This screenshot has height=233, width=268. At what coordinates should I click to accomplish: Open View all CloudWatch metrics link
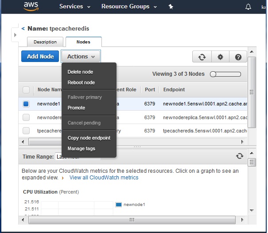(104, 178)
